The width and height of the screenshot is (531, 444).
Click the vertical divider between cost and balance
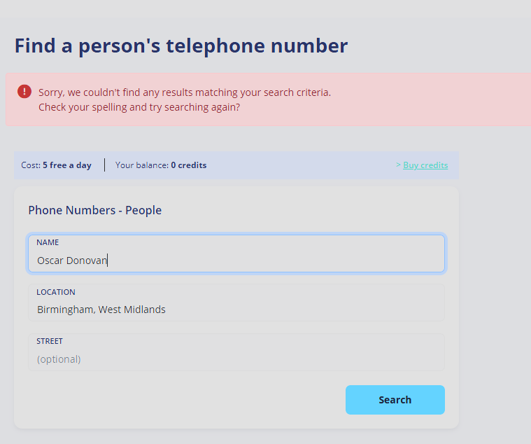pyautogui.click(x=105, y=165)
